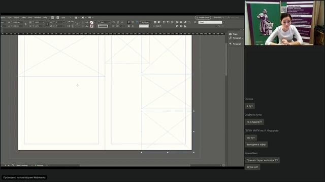This screenshot has height=182, width=325.
Task: Click Center Content fitting icon
Action: pyautogui.click(x=172, y=22)
